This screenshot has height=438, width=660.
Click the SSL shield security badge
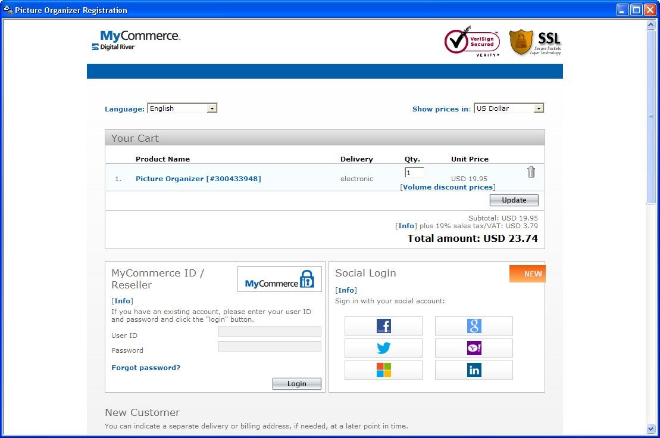[x=535, y=42]
